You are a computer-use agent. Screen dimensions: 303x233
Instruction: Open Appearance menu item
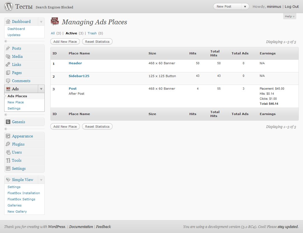[x=22, y=136]
